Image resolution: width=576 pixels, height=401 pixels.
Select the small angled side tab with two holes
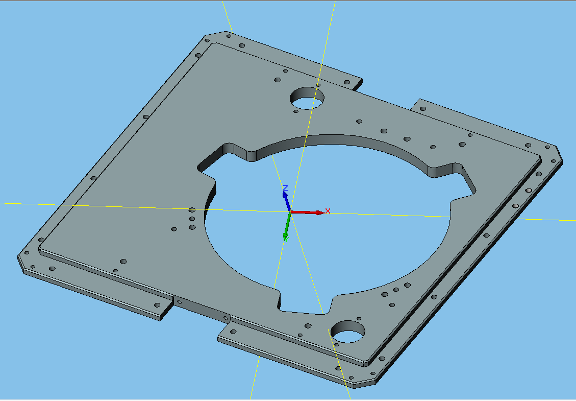point(202,310)
